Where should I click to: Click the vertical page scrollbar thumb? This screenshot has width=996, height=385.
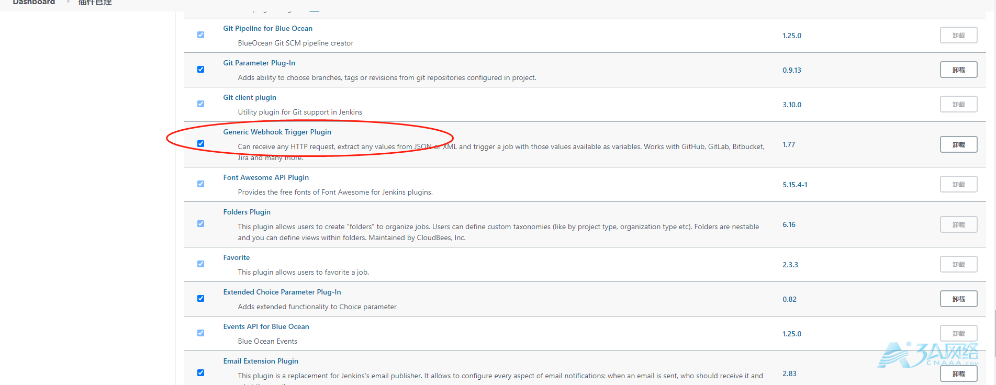point(994,333)
